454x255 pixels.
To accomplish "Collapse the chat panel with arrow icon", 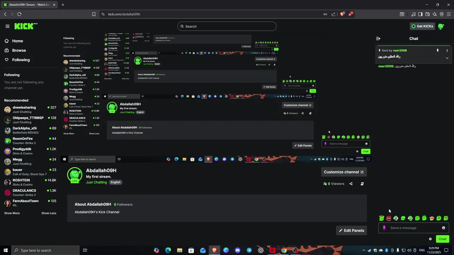I will 378,39.
